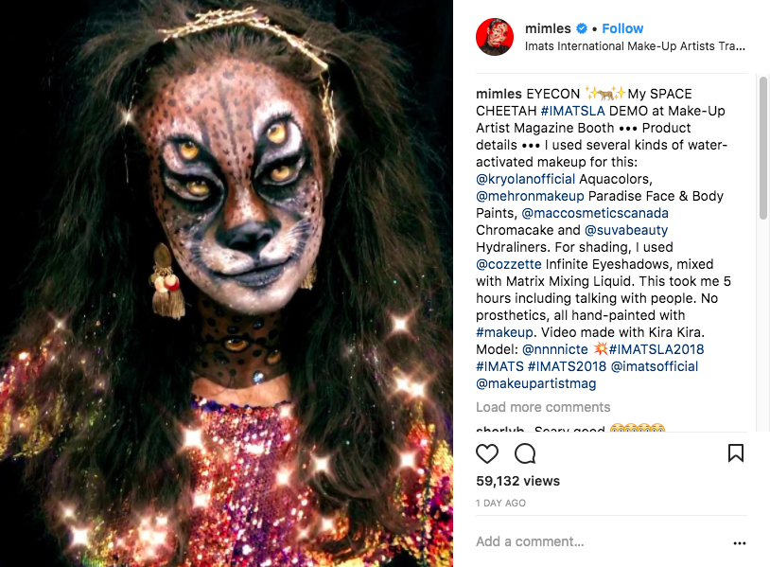Click the comments panel scrollbar
The image size is (770, 567).
click(x=763, y=151)
